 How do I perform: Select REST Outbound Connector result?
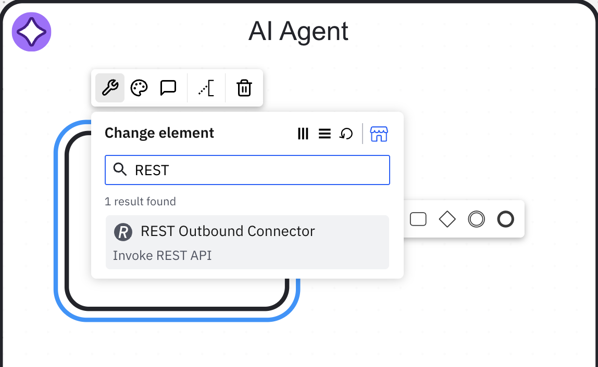(247, 242)
